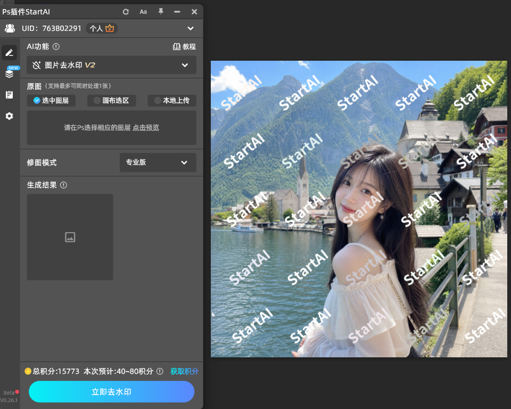Image resolution: width=511 pixels, height=409 pixels.
Task: Click the layer preview area 请在Ps选择相应的图层
Action: tap(111, 127)
